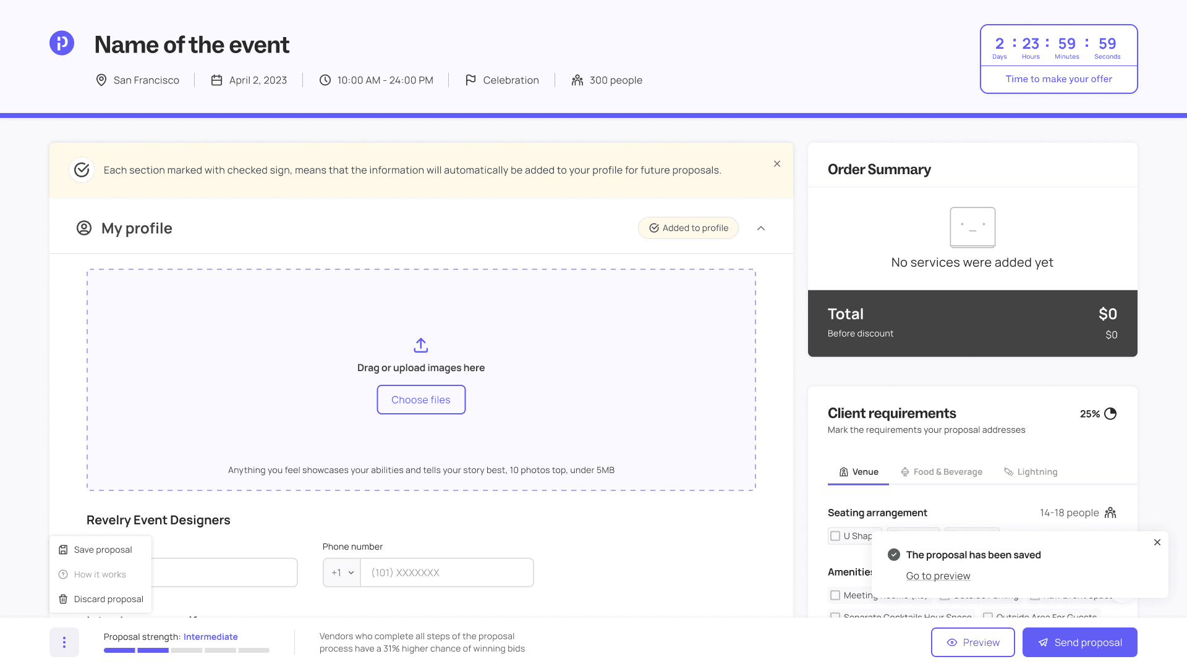Click the countdown Seconds value
Viewport: 1187px width, 667px height.
[x=1107, y=44]
